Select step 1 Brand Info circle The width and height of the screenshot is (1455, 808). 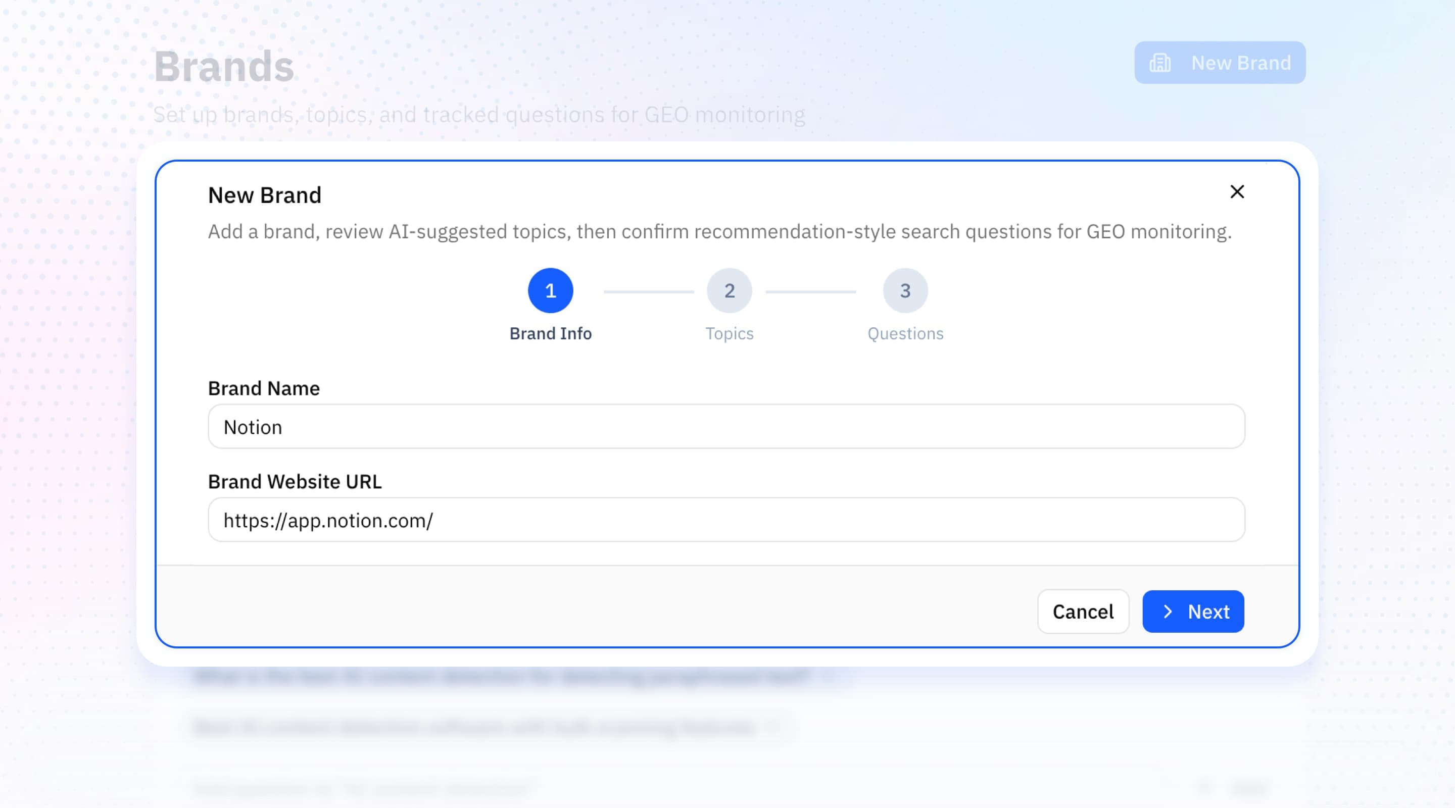(550, 291)
